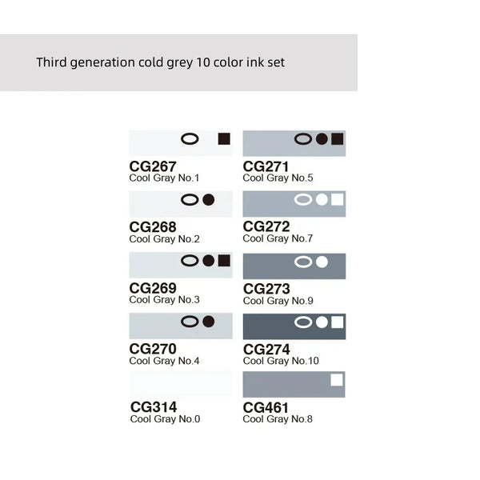This screenshot has width=480, height=480.
Task: Click the CG273 code label
Action: pos(266,289)
